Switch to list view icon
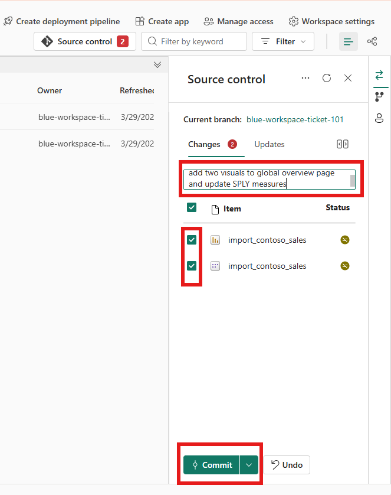The height and width of the screenshot is (495, 391). 348,41
